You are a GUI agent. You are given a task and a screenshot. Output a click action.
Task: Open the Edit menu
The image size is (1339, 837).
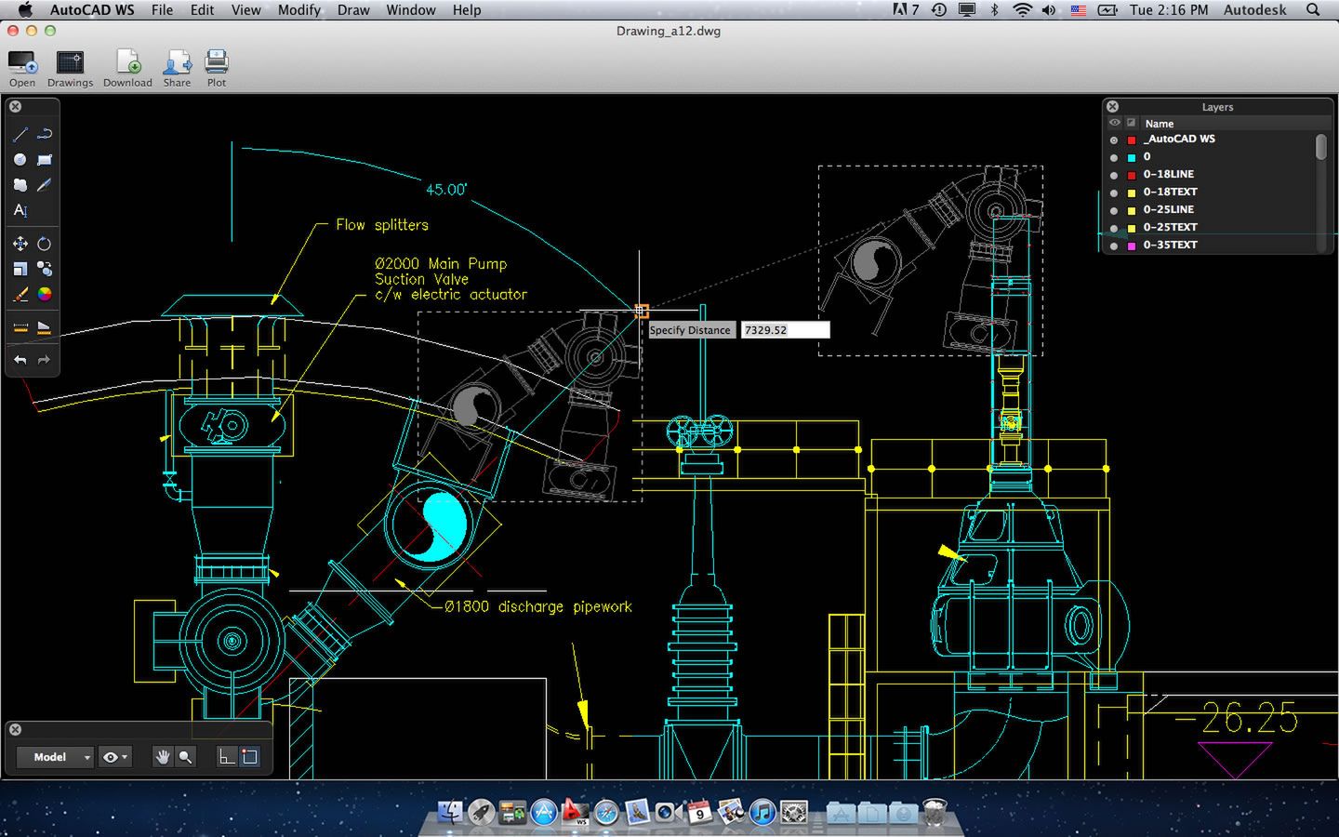[202, 10]
